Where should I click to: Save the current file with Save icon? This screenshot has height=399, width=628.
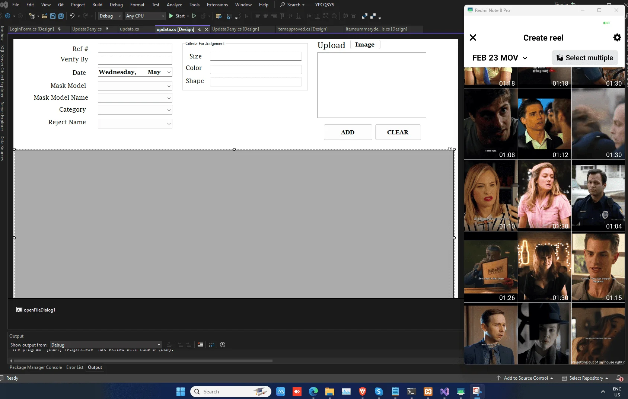53,16
